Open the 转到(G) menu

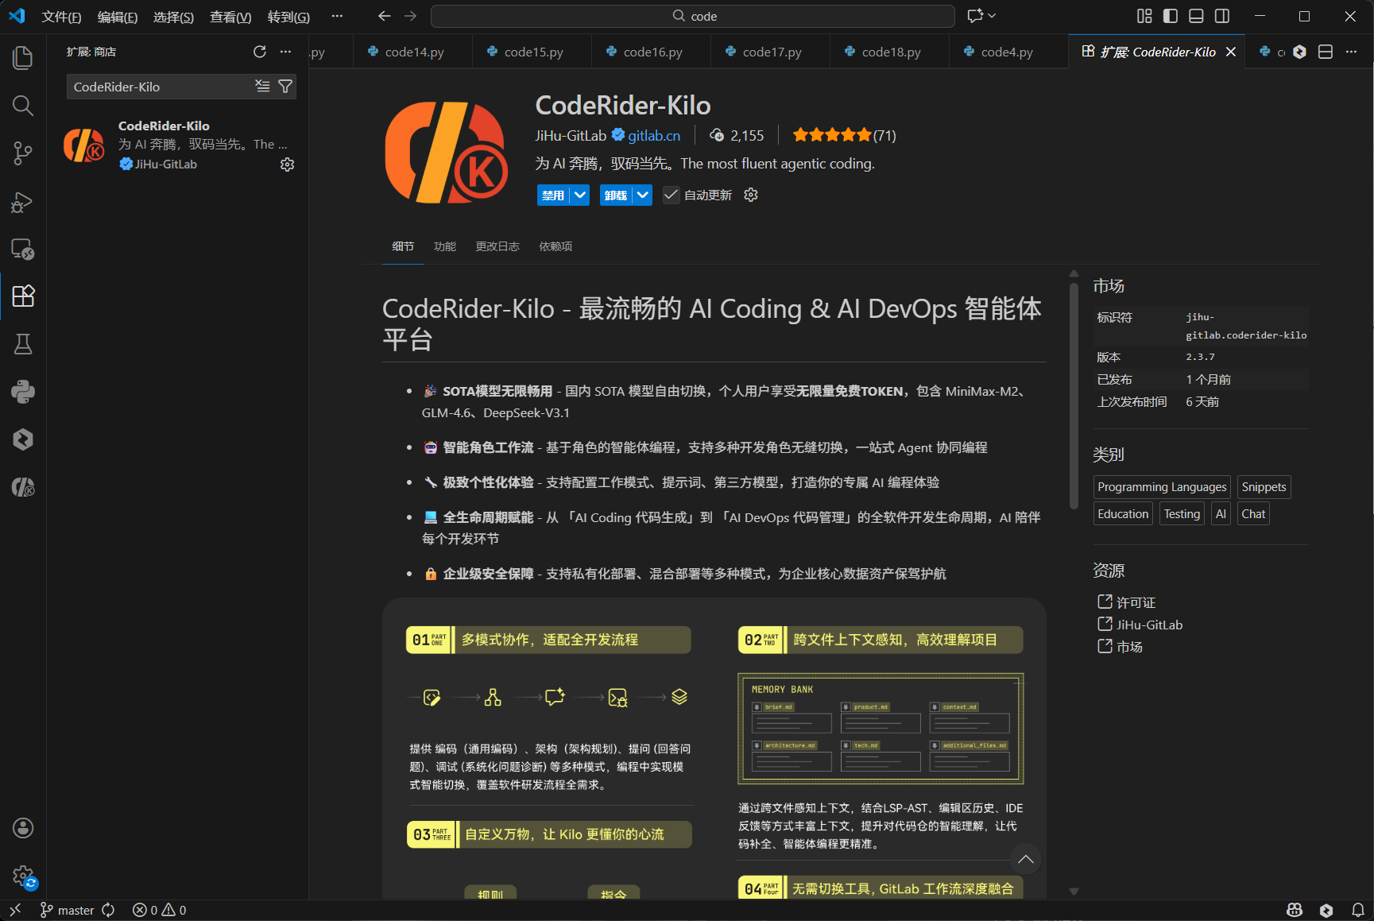tap(288, 17)
